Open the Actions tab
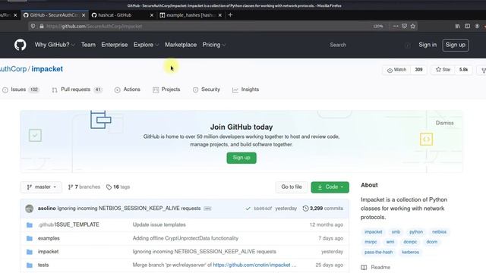The width and height of the screenshot is (486, 273). click(128, 89)
